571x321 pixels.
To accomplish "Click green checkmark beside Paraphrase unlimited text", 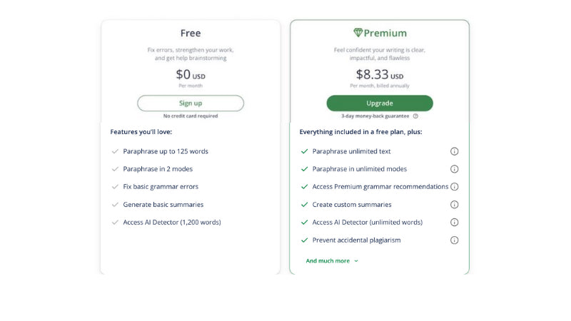I will coord(305,151).
